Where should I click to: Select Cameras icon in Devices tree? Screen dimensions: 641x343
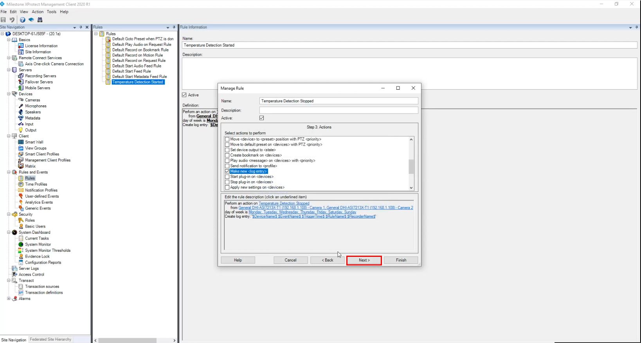pos(21,100)
